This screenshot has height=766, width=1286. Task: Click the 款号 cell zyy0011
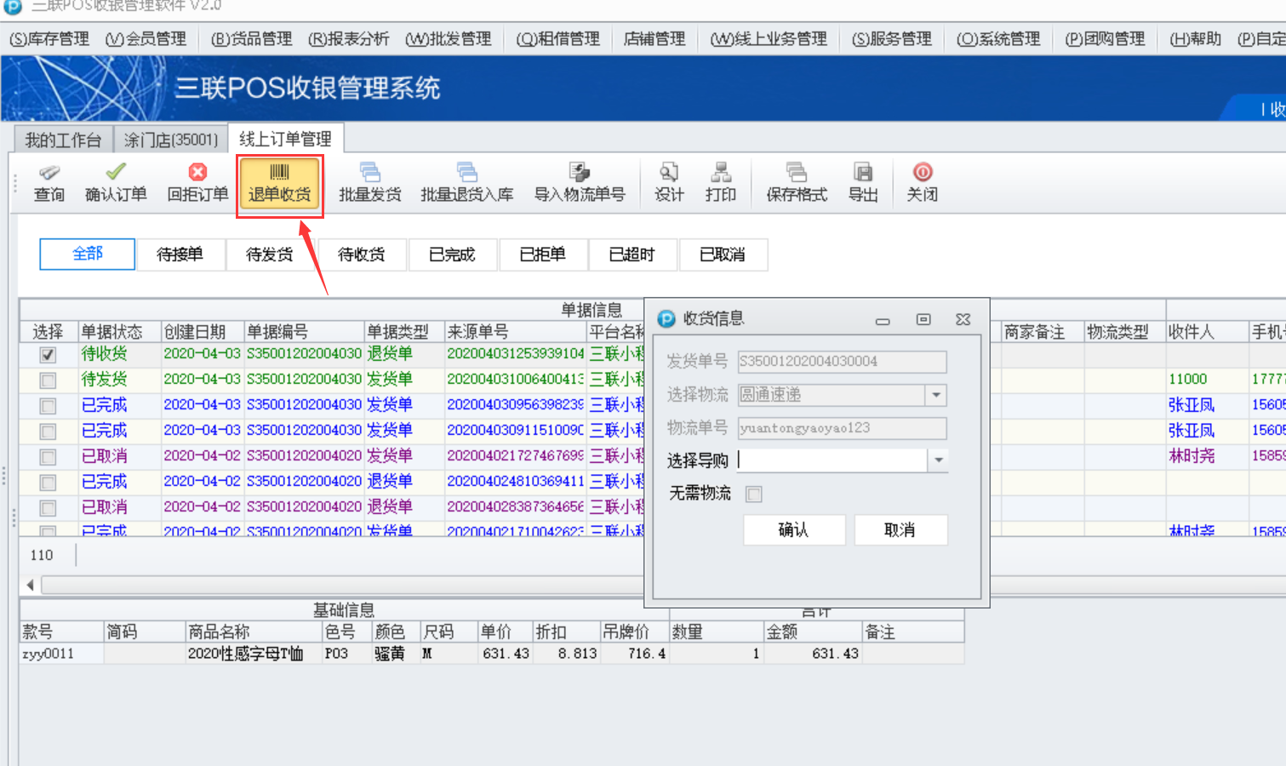click(x=61, y=654)
